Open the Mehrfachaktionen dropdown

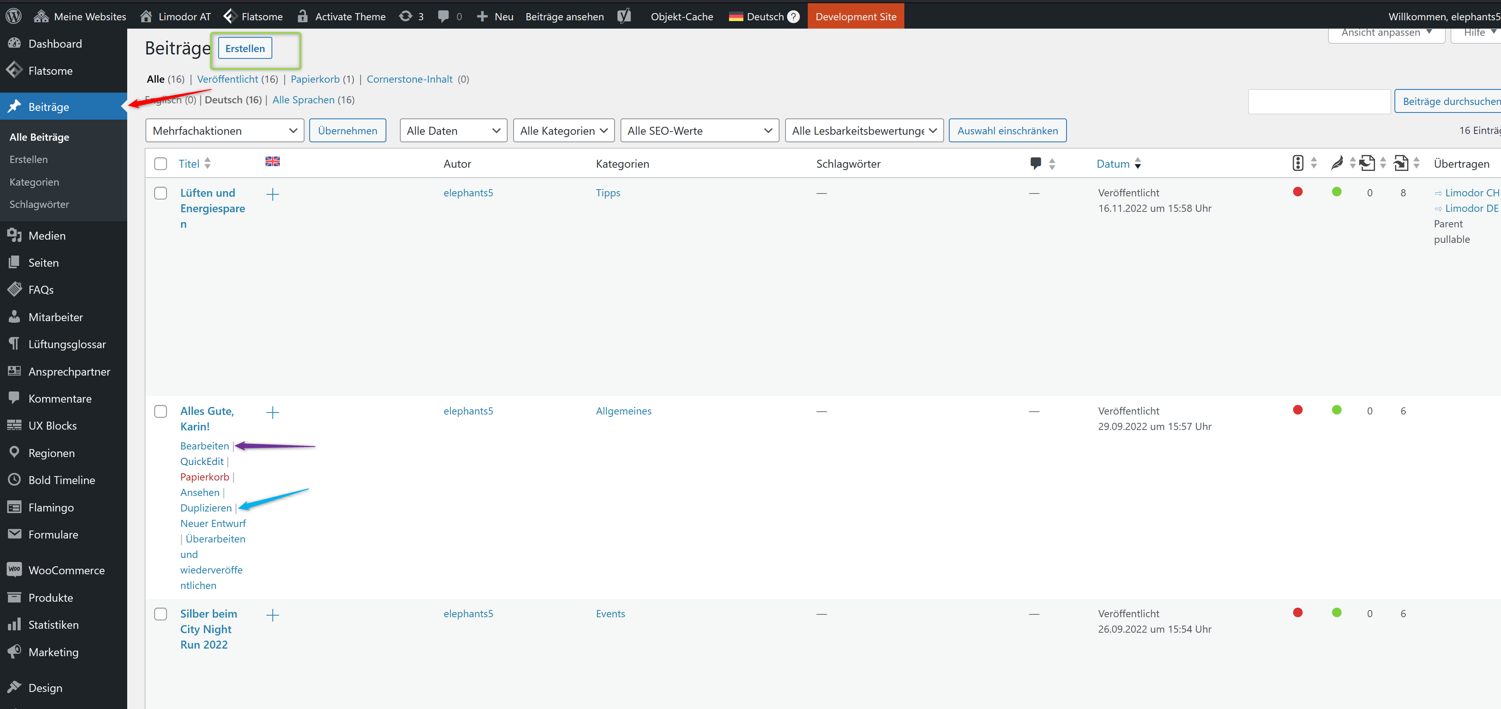pos(224,130)
